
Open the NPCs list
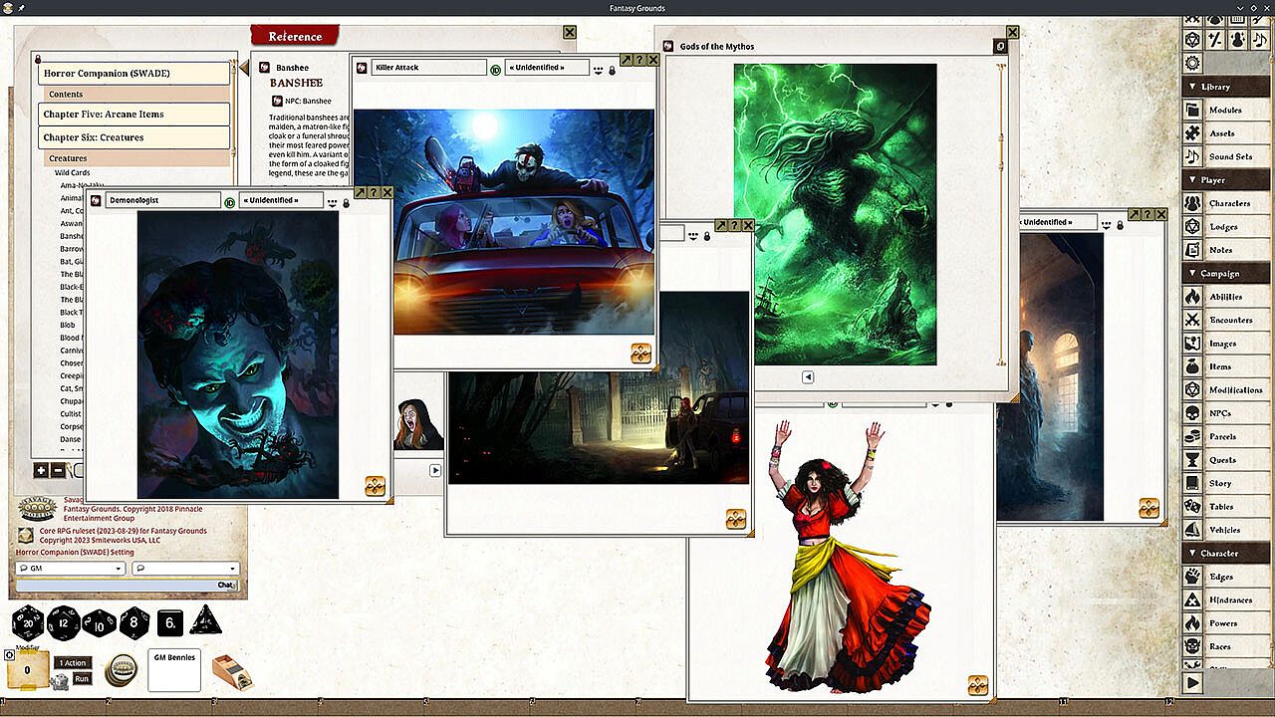[1219, 413]
